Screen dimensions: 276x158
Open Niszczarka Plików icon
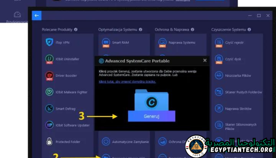tap(219, 75)
